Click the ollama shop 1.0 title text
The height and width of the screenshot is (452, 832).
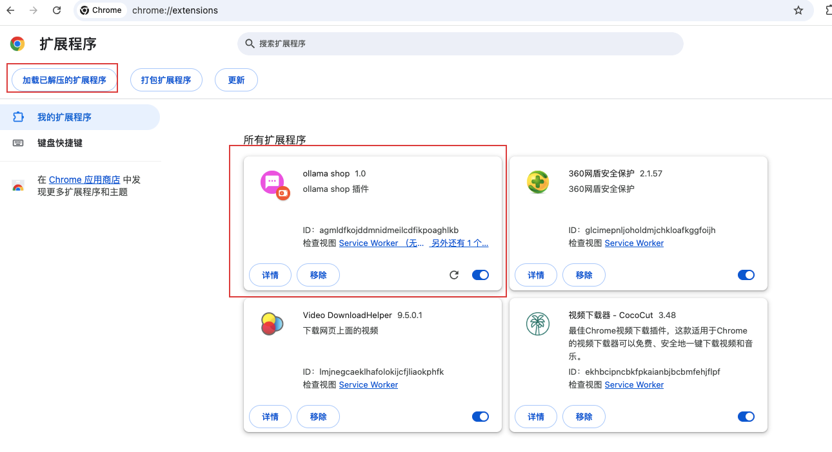tap(334, 174)
